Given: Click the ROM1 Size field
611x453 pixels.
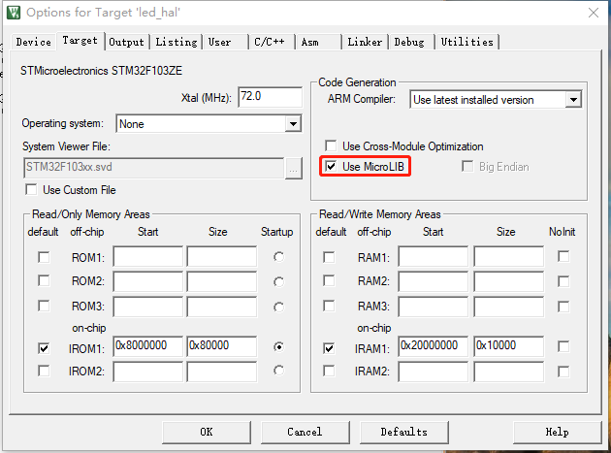Looking at the screenshot, I should (222, 256).
